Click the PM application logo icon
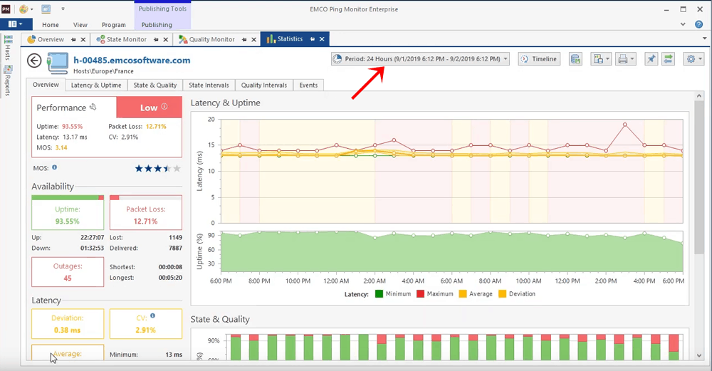Viewport: 712px width, 371px height. (6, 9)
